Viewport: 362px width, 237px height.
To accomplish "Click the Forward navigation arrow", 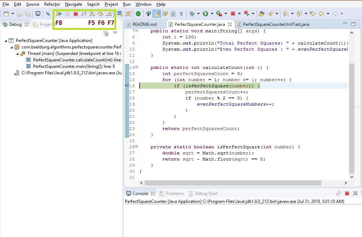I will tap(335, 14).
